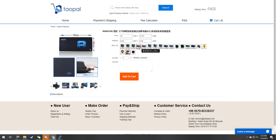This screenshot has width=276, height=140.
Task: Open the Shipping Methods footer link
Action: point(127,117)
